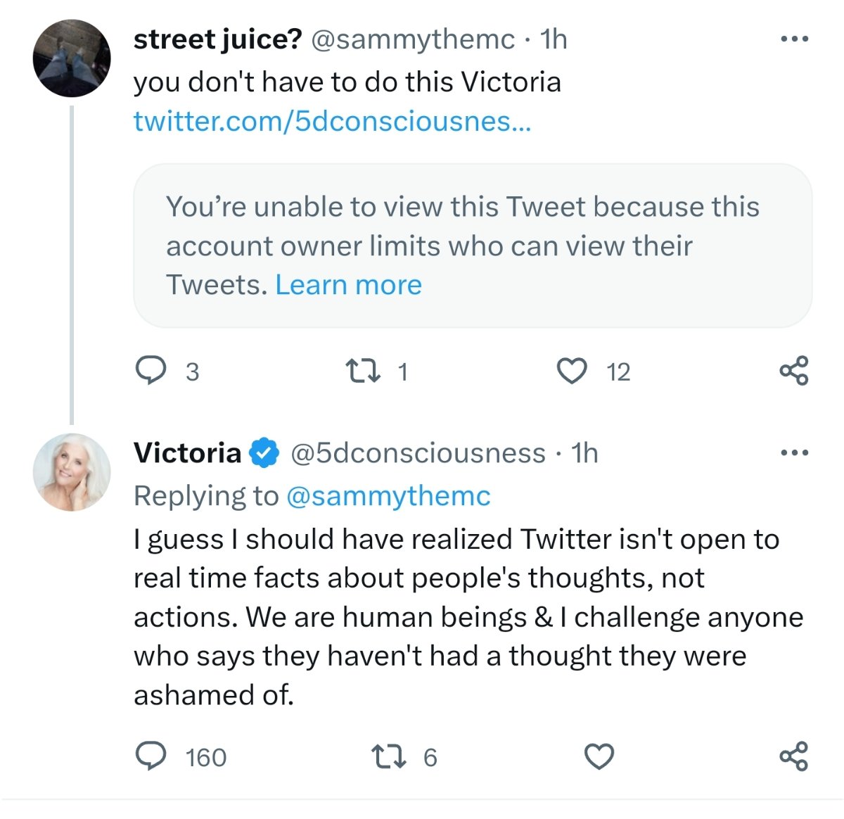844x819 pixels.
Task: Share Victoria's reply tweet
Action: [x=794, y=757]
